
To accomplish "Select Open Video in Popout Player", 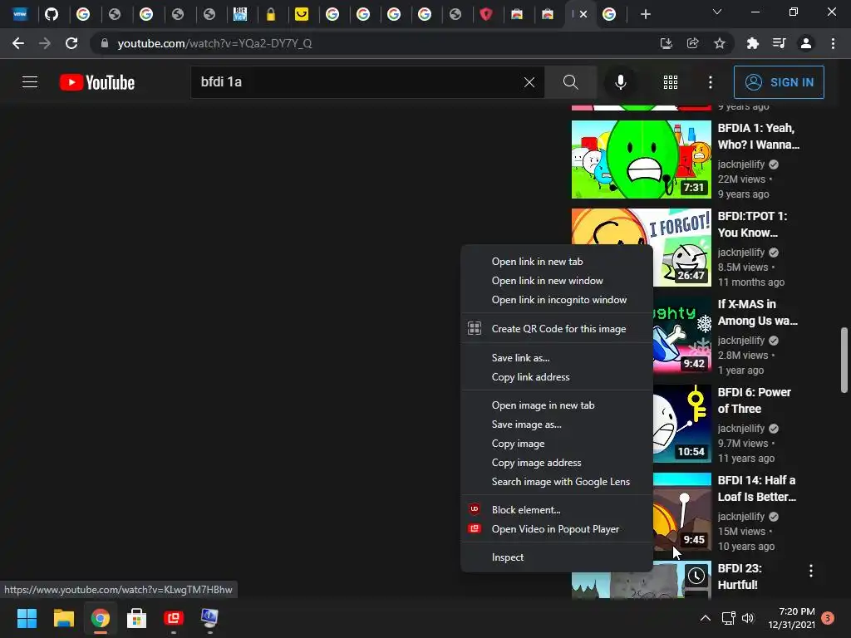I will (556, 529).
